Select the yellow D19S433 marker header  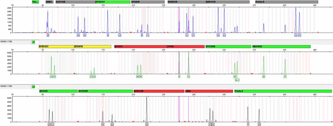[x=57, y=47]
